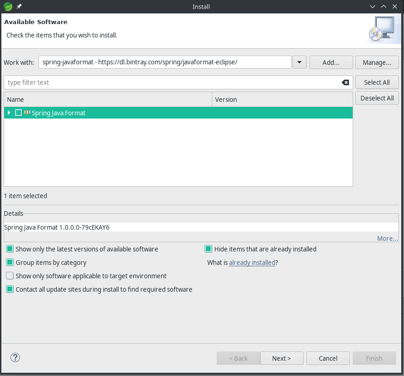Open the More... details link
The image size is (404, 376).
coord(387,238)
